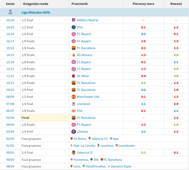Click the Panathinaikos team link
Image resolution: width=189 pixels, height=170 pixels.
click(96, 166)
